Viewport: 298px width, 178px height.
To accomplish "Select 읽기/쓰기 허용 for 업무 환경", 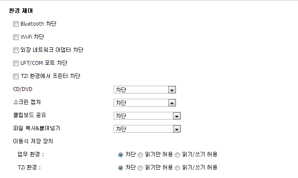I will click(x=177, y=154).
